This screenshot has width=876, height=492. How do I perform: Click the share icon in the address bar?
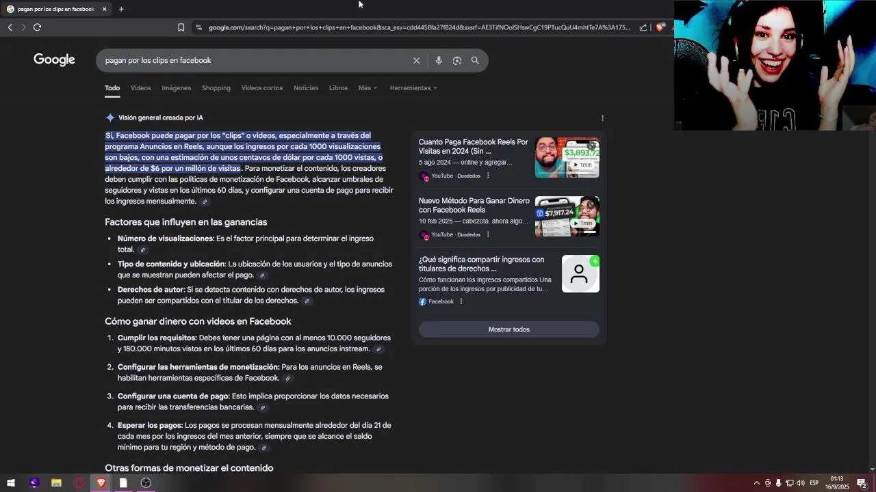(x=643, y=27)
